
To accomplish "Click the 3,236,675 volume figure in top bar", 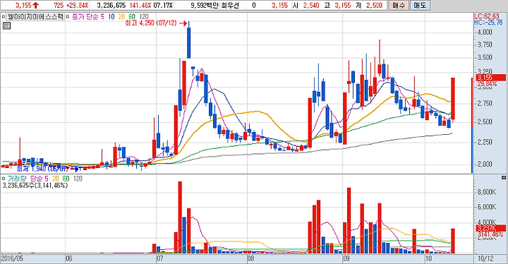I will 111,5.
